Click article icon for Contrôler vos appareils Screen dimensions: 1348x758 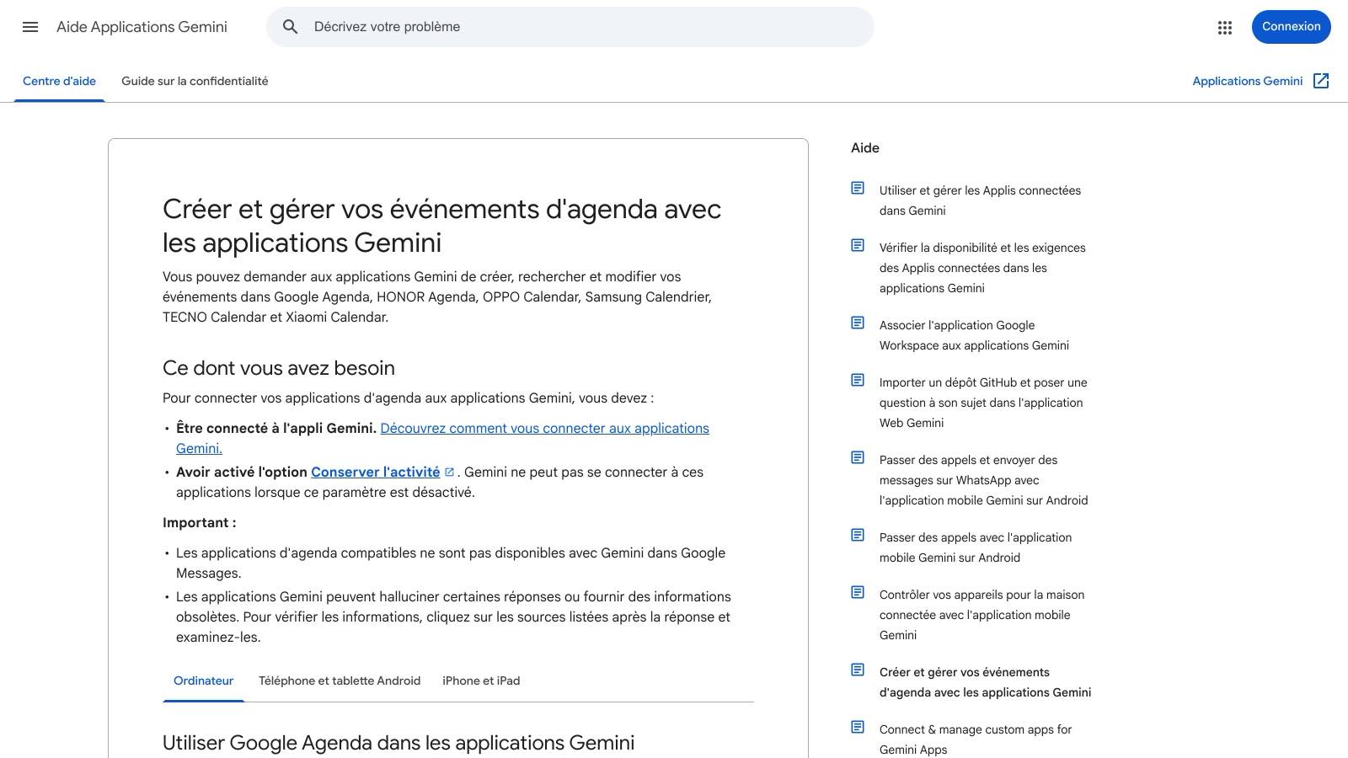click(858, 592)
